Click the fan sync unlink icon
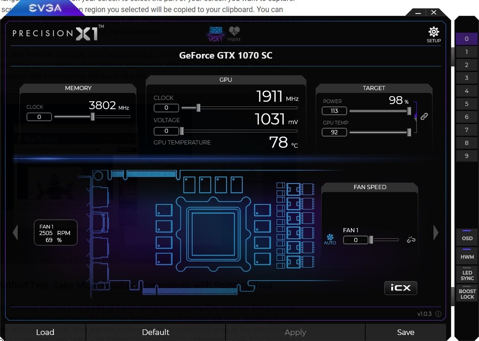The width and height of the screenshot is (479, 341). pyautogui.click(x=411, y=239)
